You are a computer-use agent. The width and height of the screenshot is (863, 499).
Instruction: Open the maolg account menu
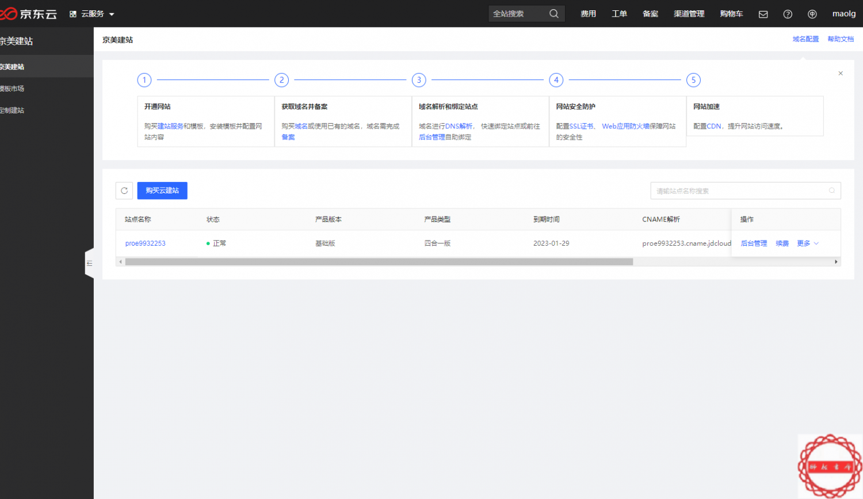844,14
